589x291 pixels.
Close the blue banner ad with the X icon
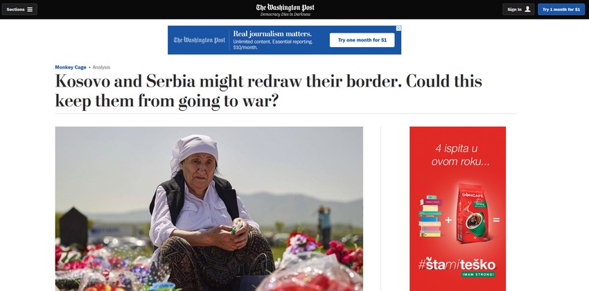point(398,28)
